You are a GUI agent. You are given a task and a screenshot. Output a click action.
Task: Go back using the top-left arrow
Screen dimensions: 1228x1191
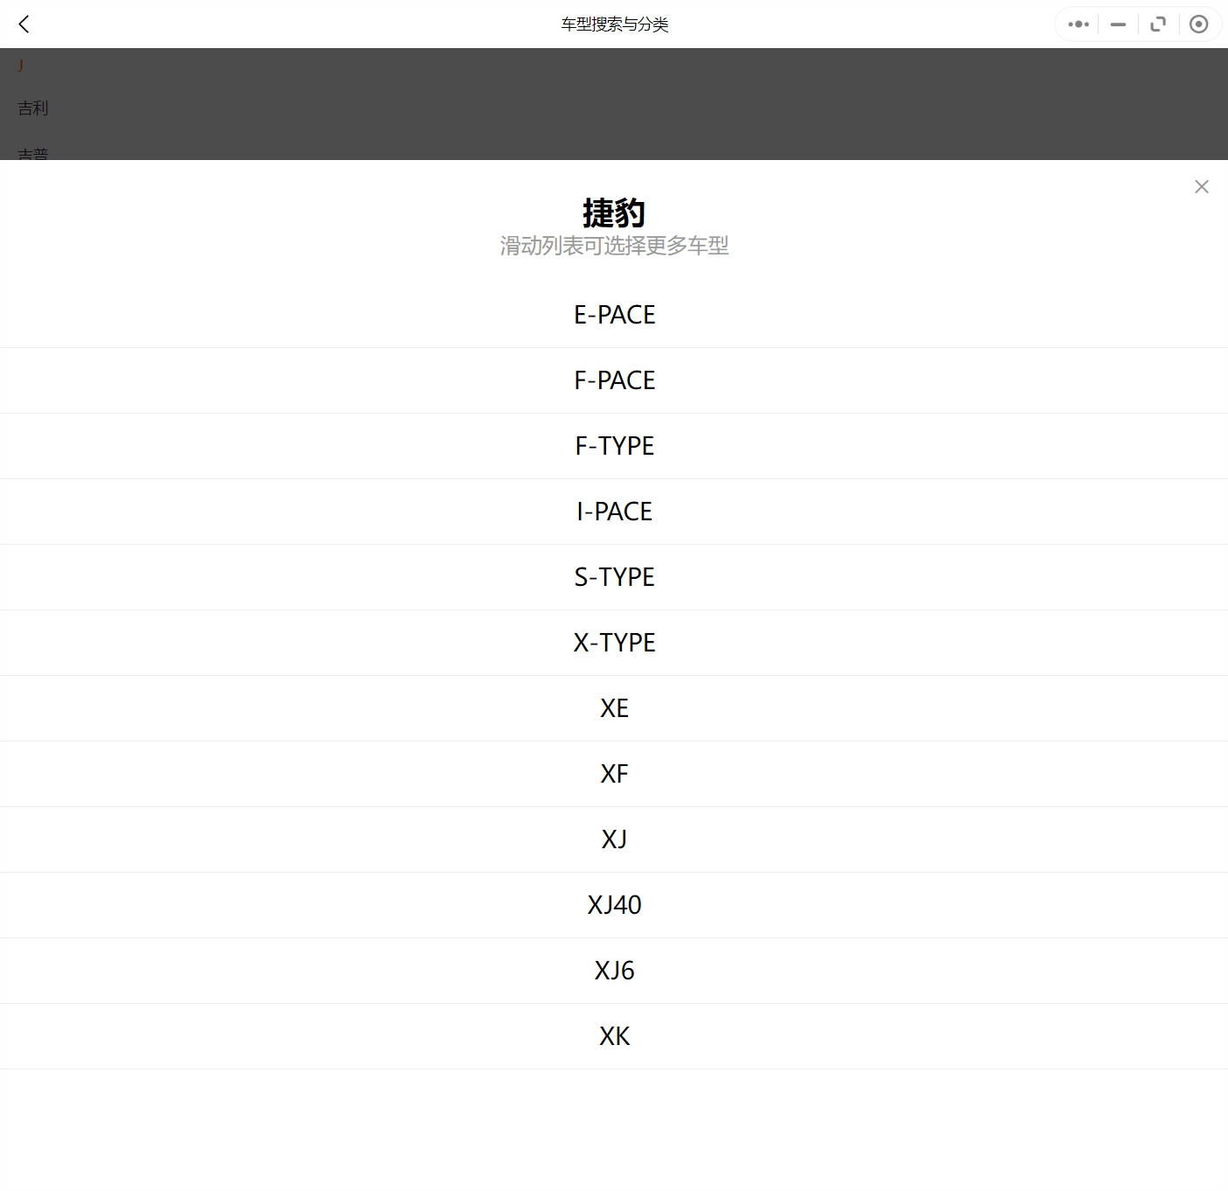point(24,24)
